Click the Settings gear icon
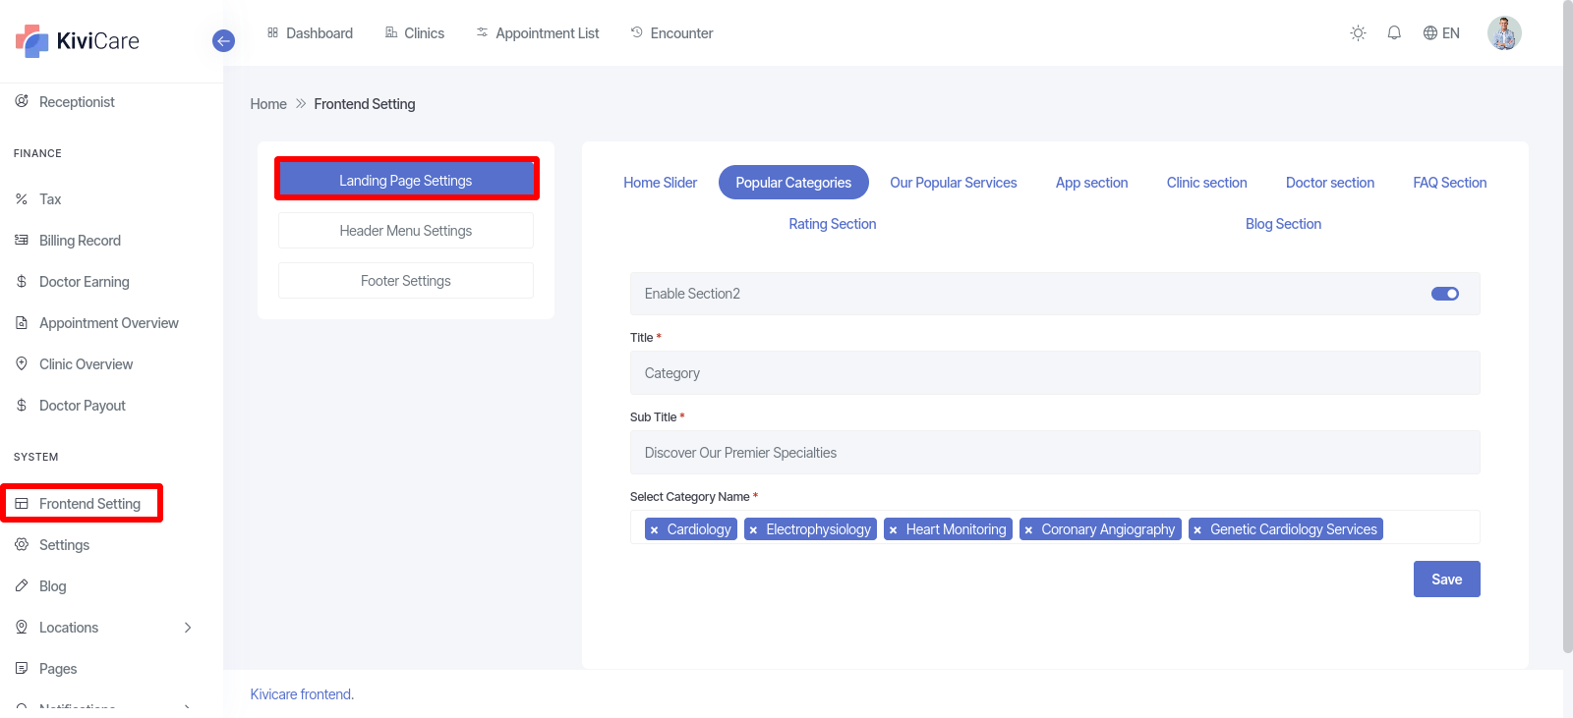Image resolution: width=1573 pixels, height=718 pixels. [x=22, y=544]
